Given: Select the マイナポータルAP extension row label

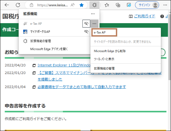Looking at the screenshot, I should coord(40,32).
